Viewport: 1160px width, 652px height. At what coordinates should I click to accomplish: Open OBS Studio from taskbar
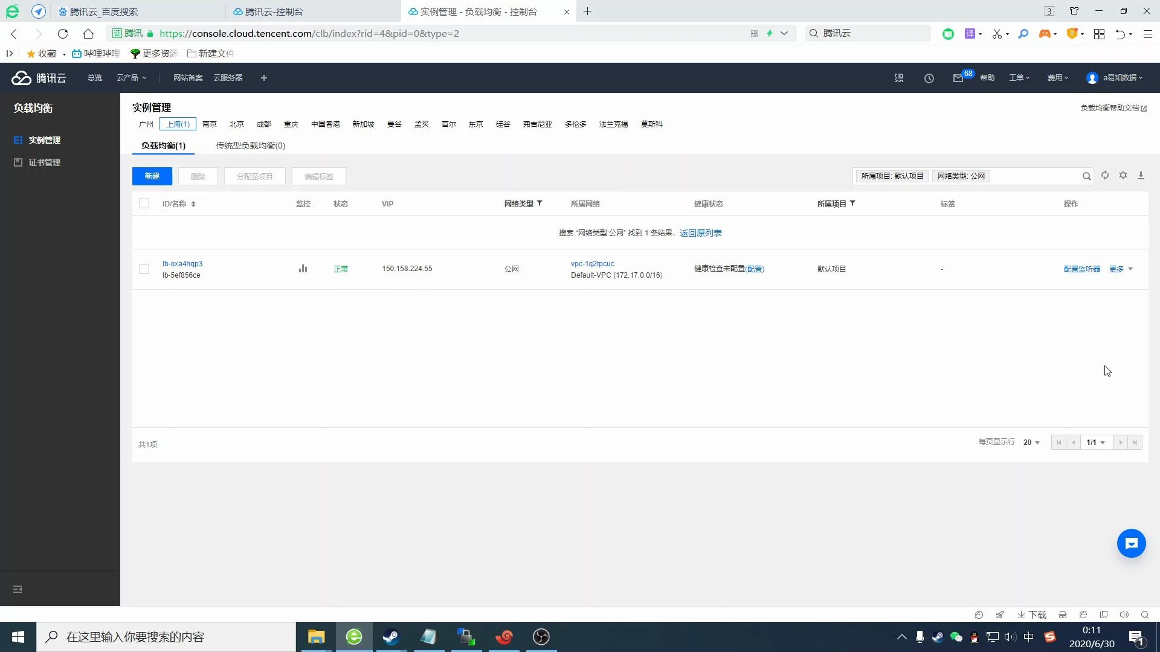click(x=541, y=637)
